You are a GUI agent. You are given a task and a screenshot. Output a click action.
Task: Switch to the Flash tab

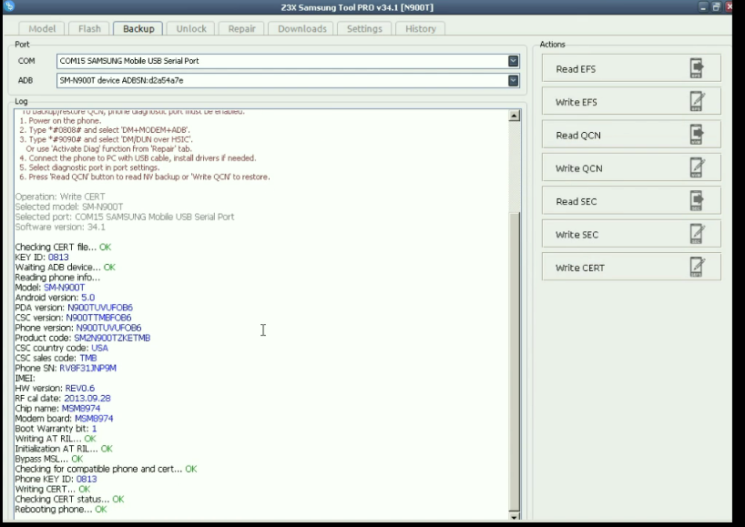pyautogui.click(x=89, y=28)
